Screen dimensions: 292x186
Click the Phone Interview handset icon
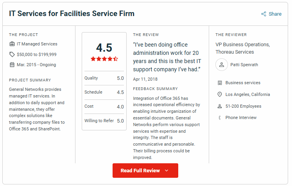[220, 117]
